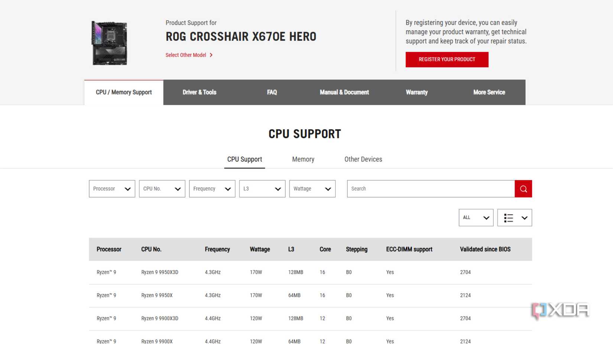Click the Wattage column header
The image size is (613, 344).
pyautogui.click(x=260, y=249)
